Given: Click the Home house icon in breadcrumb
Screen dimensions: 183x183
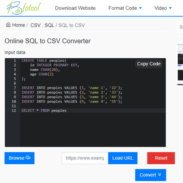Looking at the screenshot, I should click(x=8, y=25).
